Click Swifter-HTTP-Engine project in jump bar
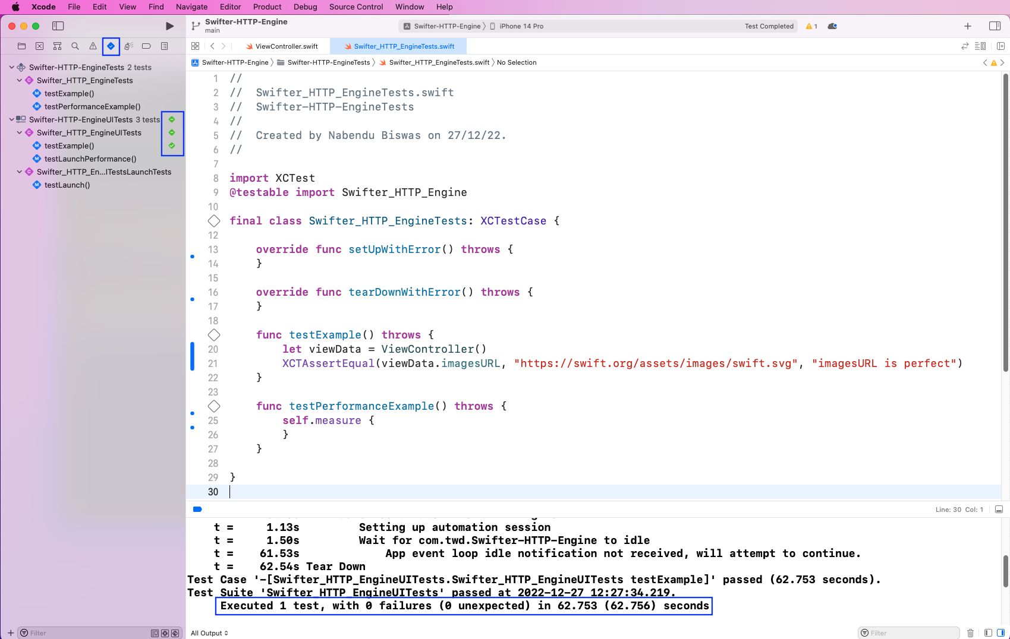 (230, 62)
